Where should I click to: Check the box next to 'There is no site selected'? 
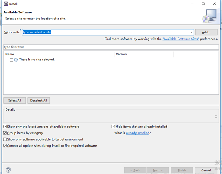click(x=11, y=60)
